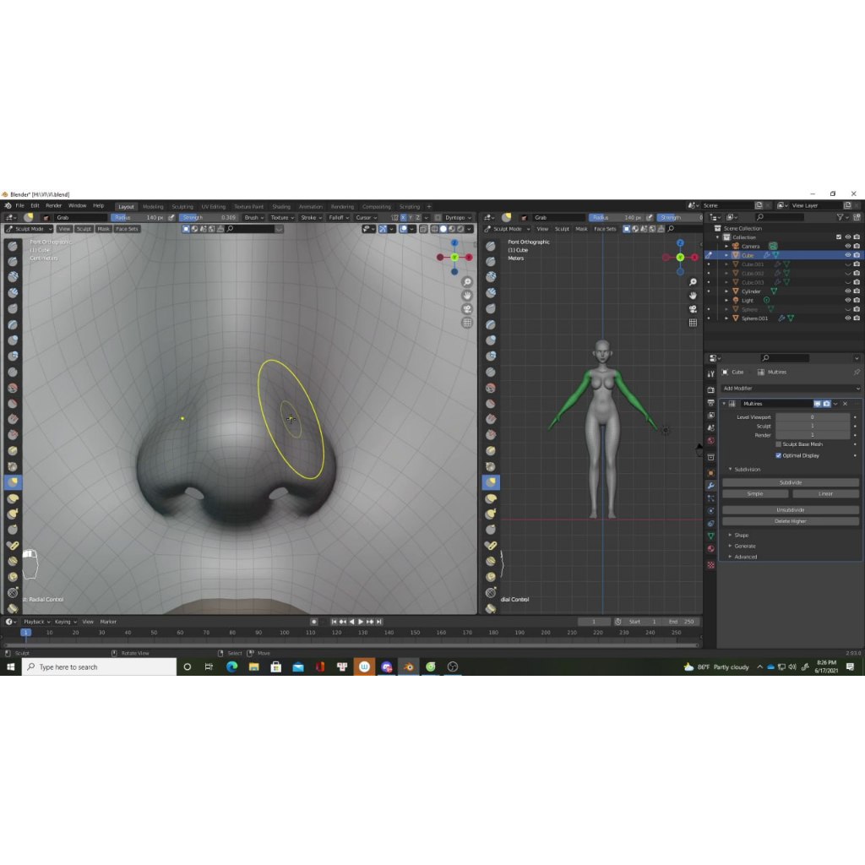Click the Subdivide button
The height and width of the screenshot is (865, 865).
(791, 482)
